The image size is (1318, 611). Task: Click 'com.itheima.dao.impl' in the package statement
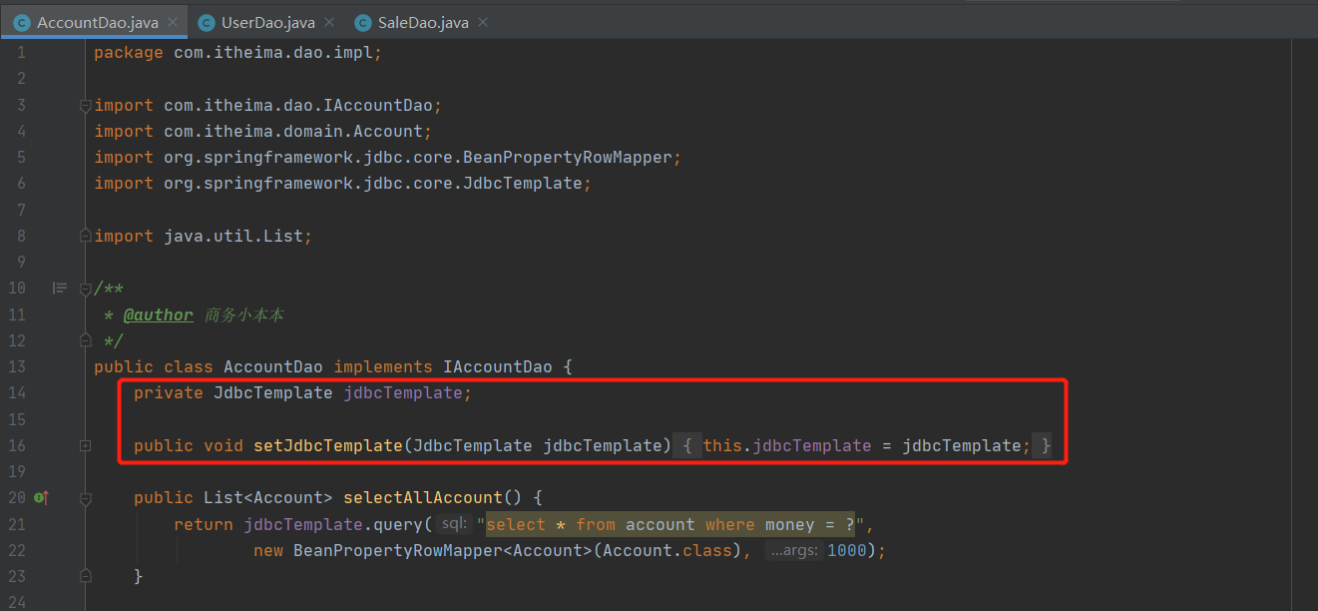click(x=273, y=53)
